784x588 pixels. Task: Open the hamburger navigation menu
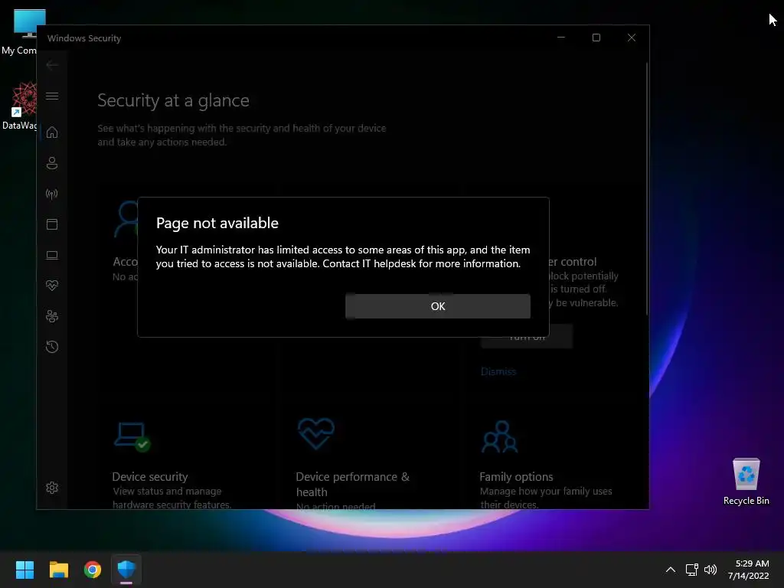point(52,96)
